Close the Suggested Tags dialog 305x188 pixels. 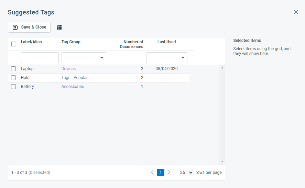296,12
